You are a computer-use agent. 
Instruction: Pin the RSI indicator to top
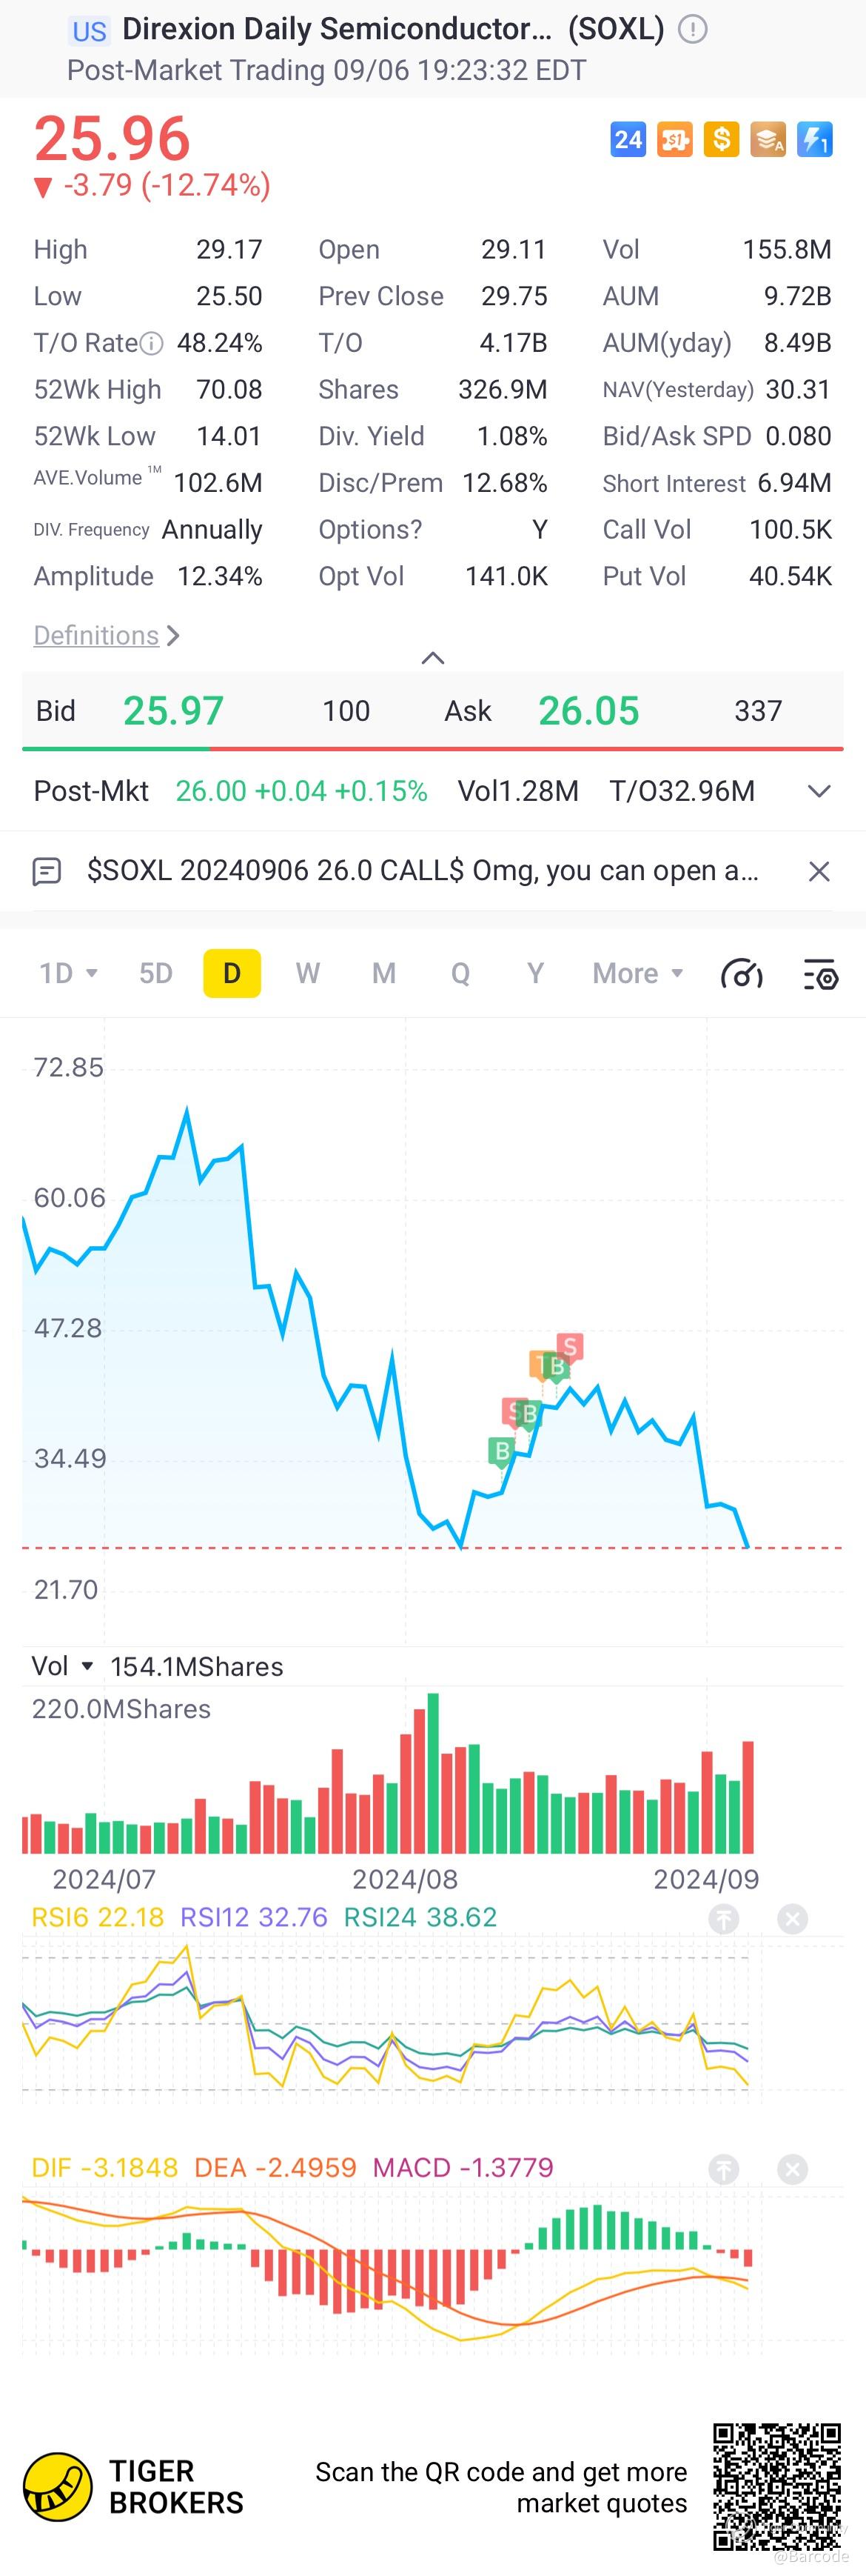pos(724,1918)
